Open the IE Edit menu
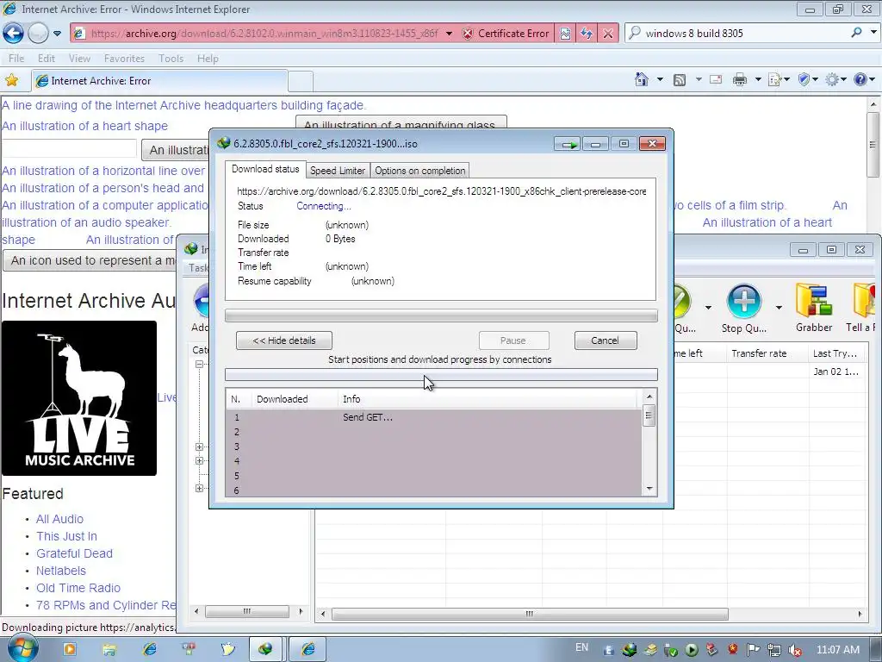 (x=47, y=59)
